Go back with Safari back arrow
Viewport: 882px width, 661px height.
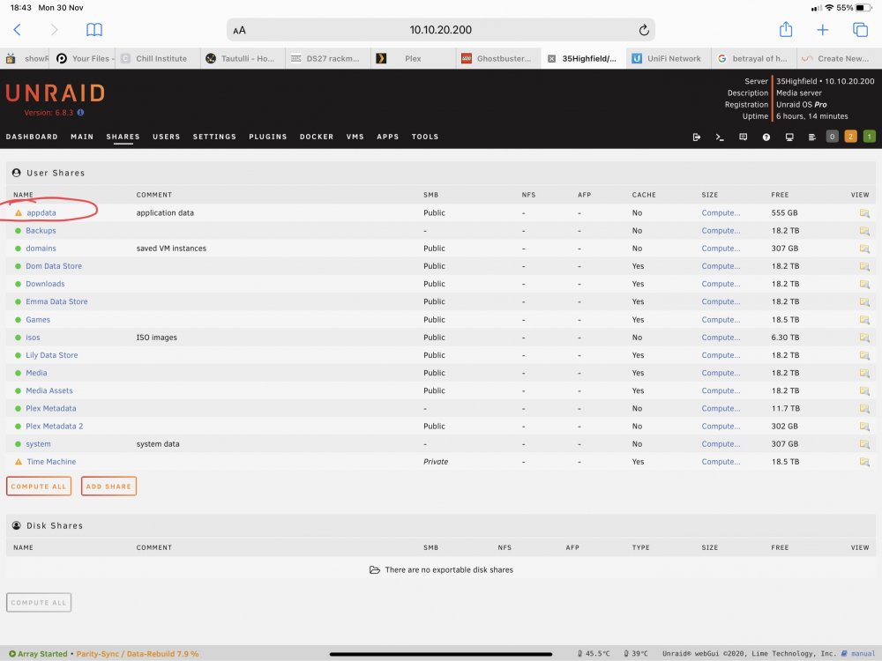[x=17, y=30]
